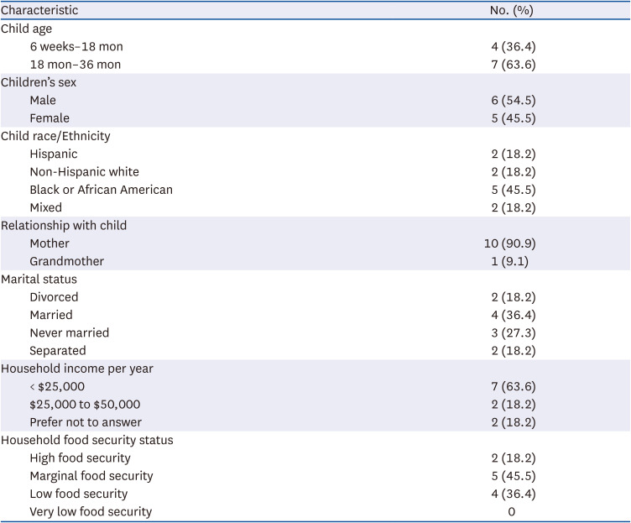
Task: Click the Very low food security row
Action: [91, 511]
